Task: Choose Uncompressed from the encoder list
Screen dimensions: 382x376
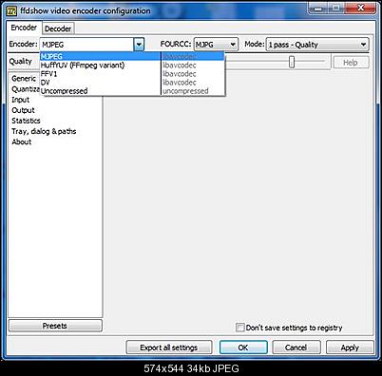Action: [132, 91]
